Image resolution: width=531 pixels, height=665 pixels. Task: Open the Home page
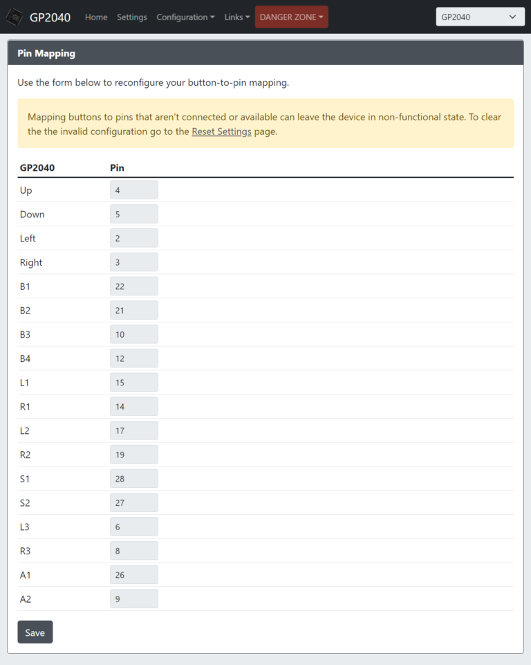pyautogui.click(x=96, y=17)
